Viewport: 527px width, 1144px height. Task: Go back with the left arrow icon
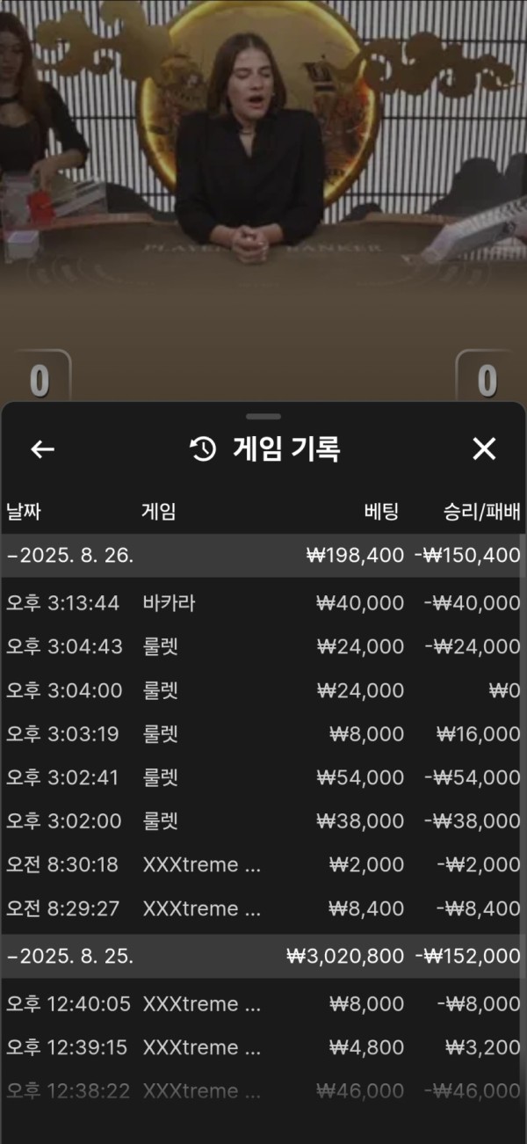[x=42, y=449]
